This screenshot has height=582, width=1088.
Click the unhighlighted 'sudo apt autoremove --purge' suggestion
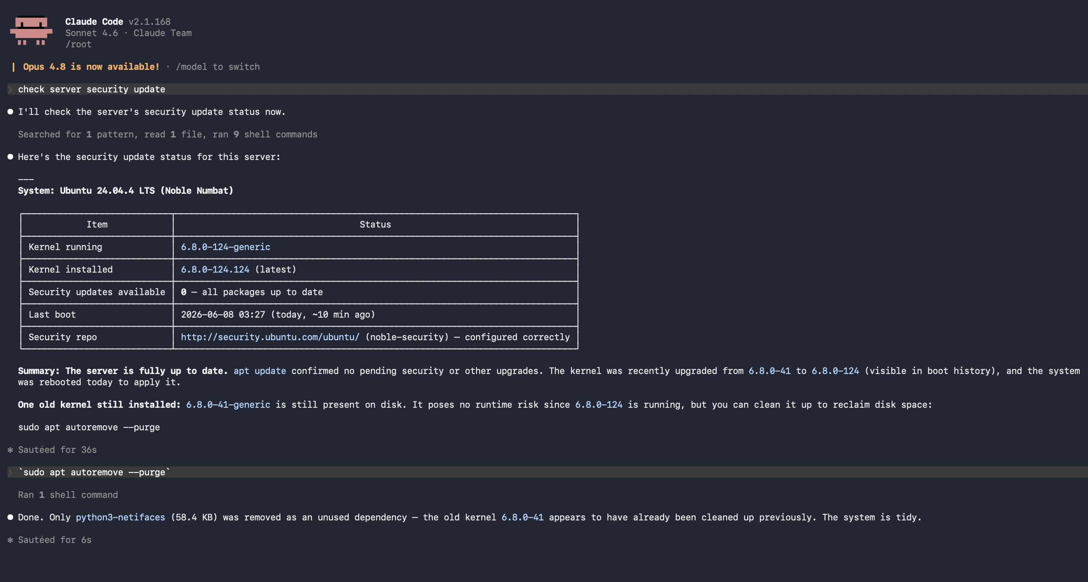[89, 427]
